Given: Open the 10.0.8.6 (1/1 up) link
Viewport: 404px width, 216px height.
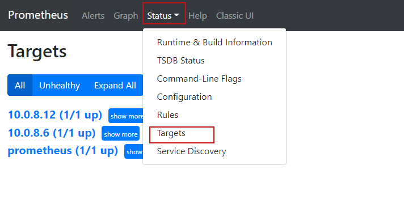Looking at the screenshot, I should 52,133.
